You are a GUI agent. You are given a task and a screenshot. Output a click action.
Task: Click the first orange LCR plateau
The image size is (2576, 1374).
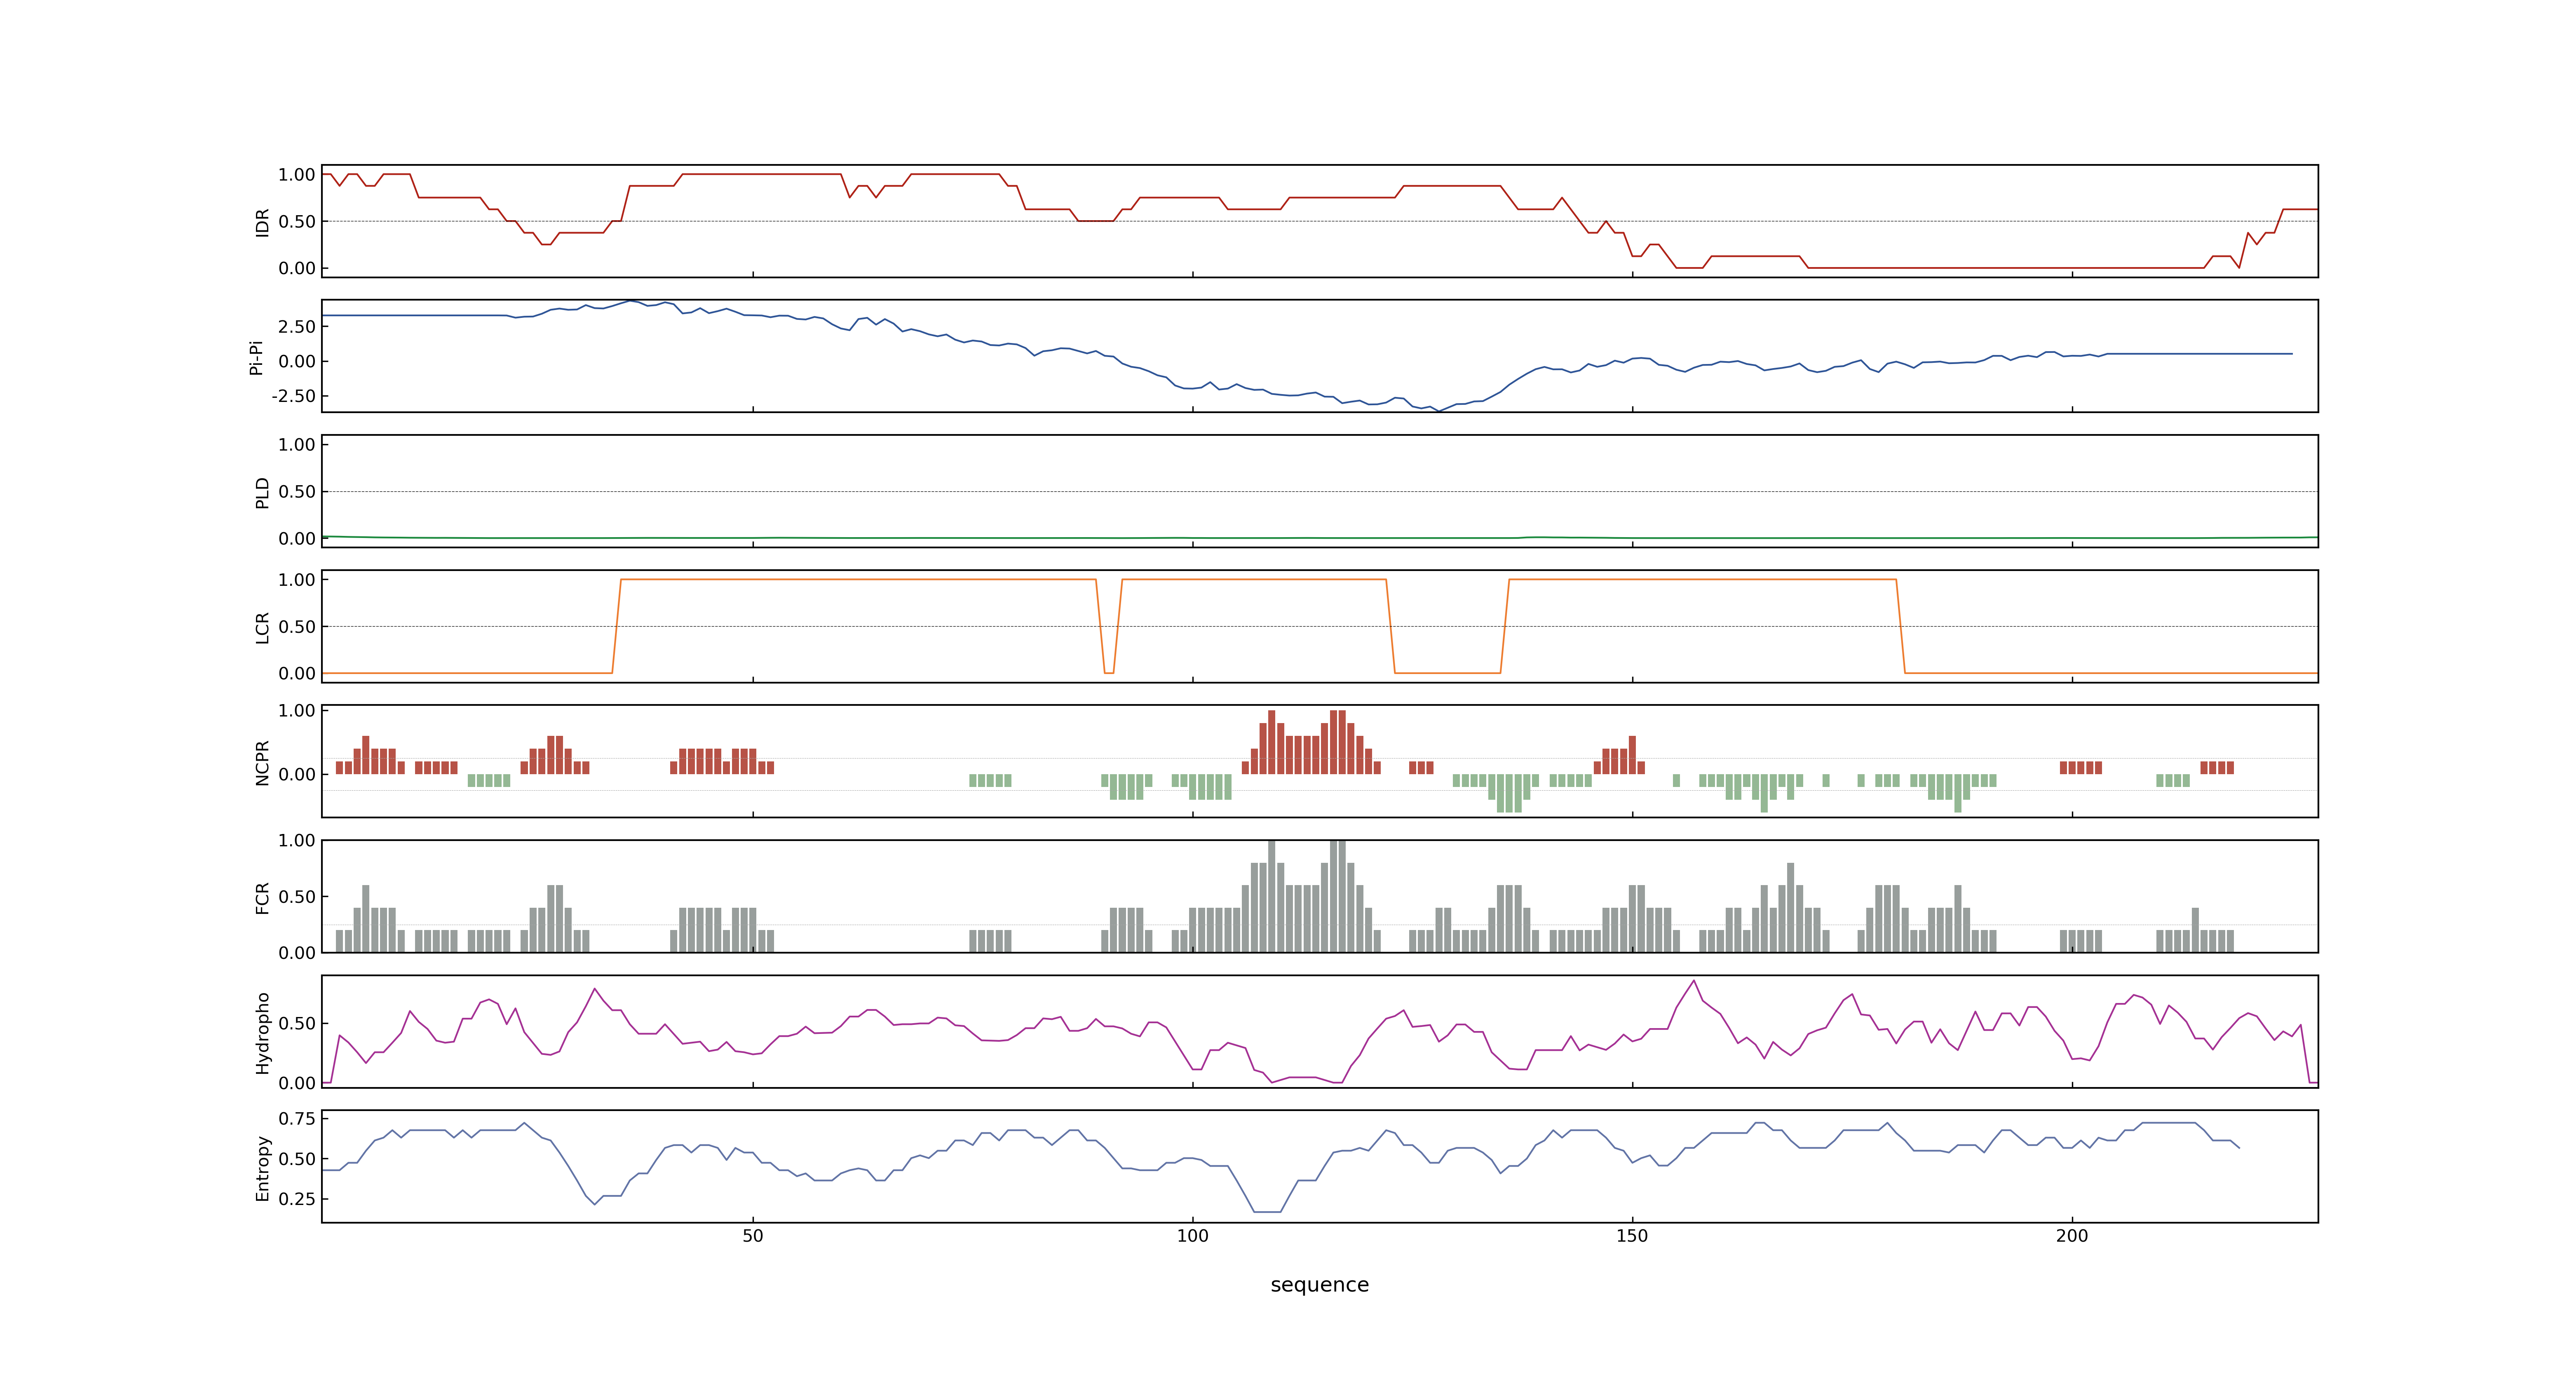858,580
